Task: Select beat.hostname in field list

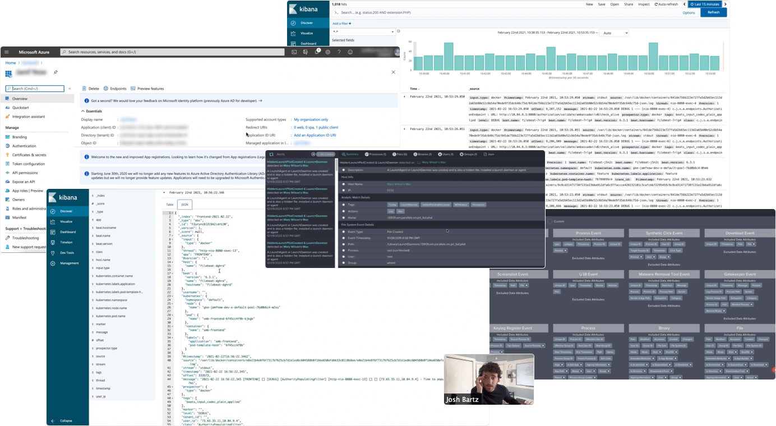Action: [x=106, y=228]
